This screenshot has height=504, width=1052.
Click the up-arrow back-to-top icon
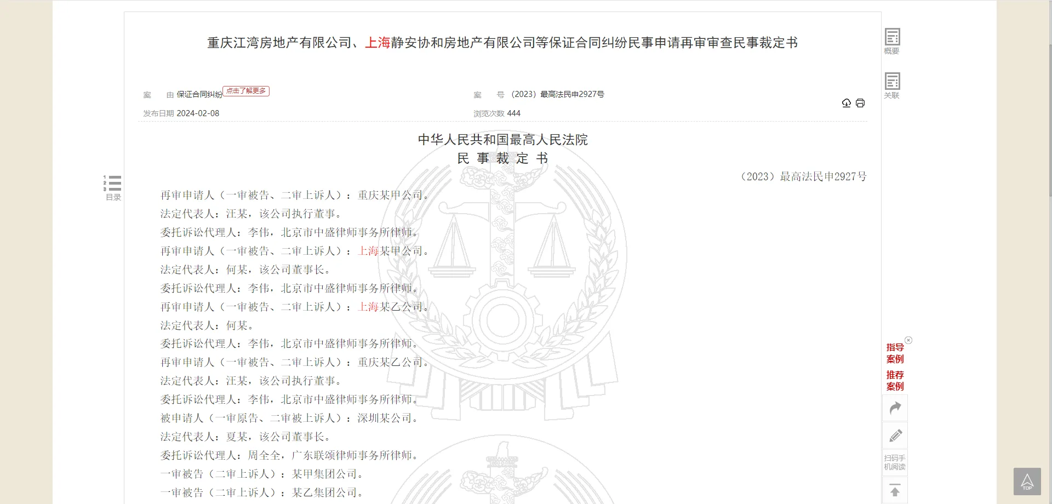(895, 491)
